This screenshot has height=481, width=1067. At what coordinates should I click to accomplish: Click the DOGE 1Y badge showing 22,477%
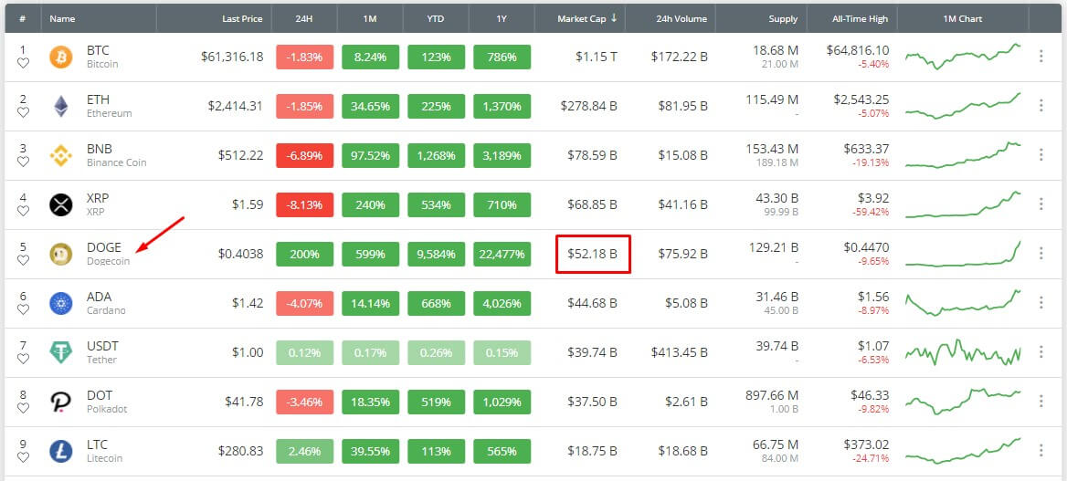point(502,255)
